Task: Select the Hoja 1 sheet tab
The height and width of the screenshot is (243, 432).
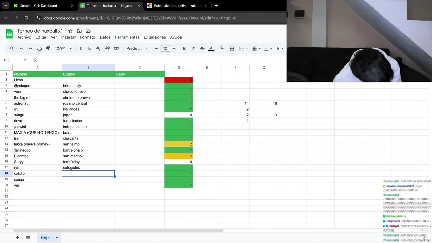Action: [47, 238]
